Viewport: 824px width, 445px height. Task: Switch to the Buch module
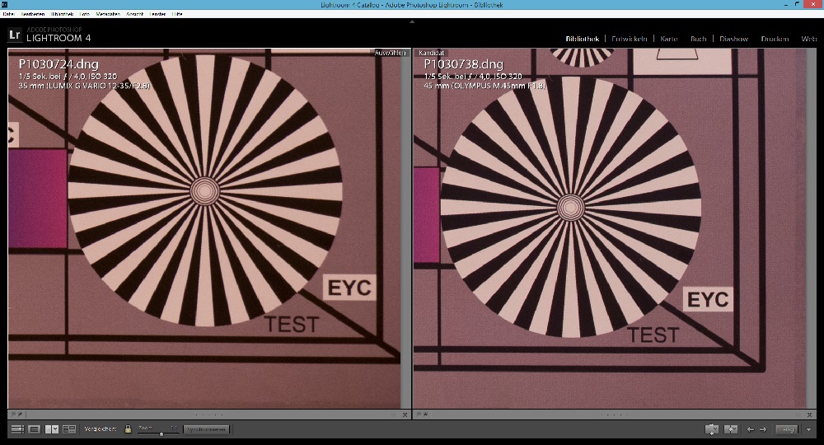click(699, 39)
